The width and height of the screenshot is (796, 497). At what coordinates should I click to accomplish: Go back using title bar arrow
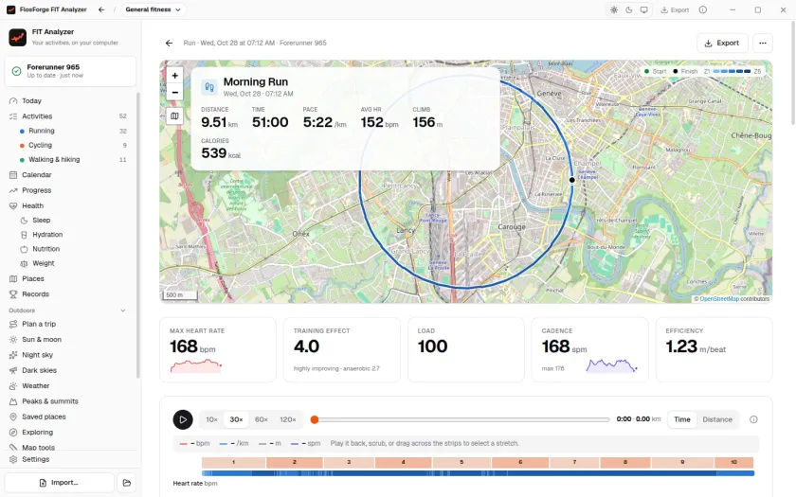coord(101,9)
